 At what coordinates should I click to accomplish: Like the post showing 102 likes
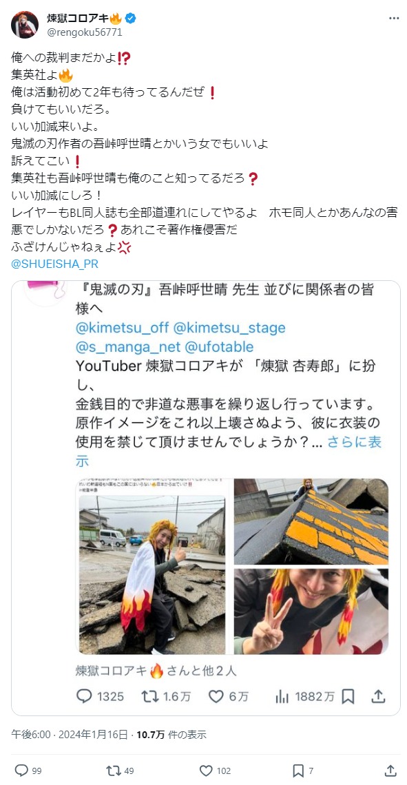coord(206,770)
